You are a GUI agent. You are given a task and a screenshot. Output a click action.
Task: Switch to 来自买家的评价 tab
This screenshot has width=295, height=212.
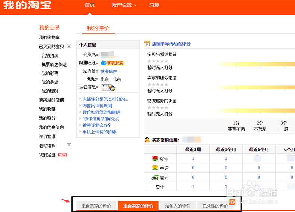(x=96, y=206)
